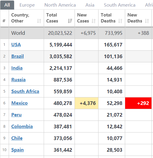
Task: Click Mexico's red +292 new deaths cell
Action: pyautogui.click(x=138, y=103)
